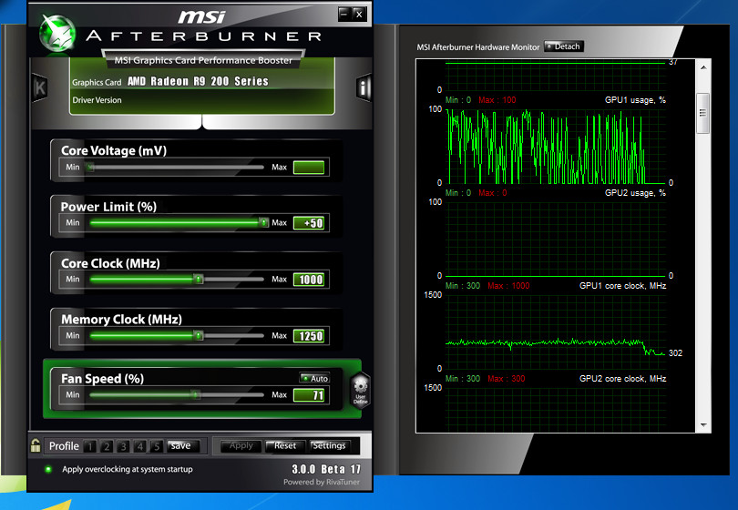Toggle Apply overclocking at system startup
The height and width of the screenshot is (510, 738).
coord(48,469)
